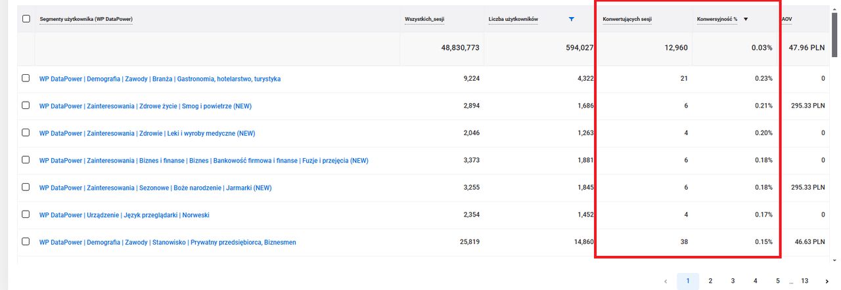Go to page 5 in pagination

tap(777, 281)
